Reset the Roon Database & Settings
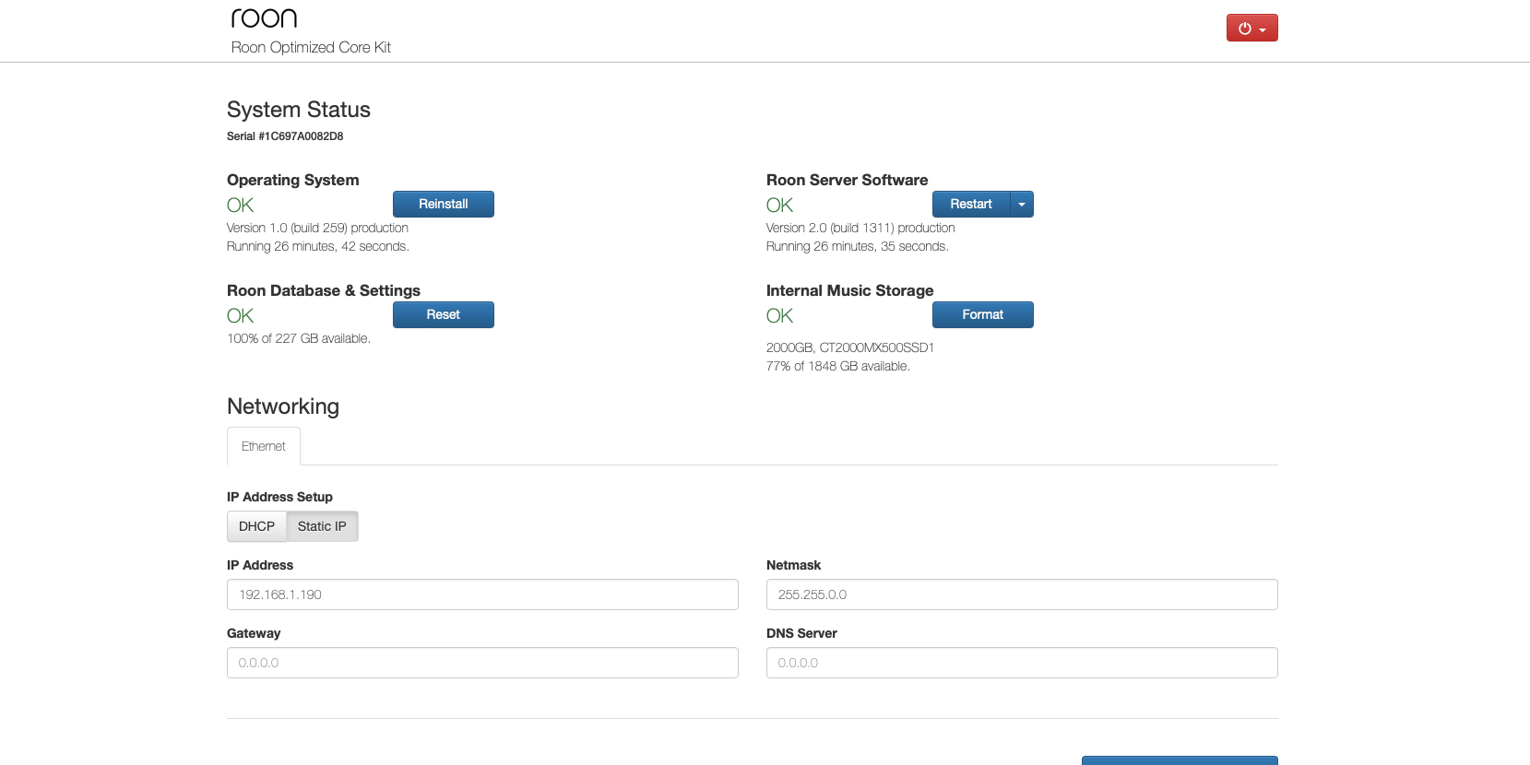 [x=443, y=314]
